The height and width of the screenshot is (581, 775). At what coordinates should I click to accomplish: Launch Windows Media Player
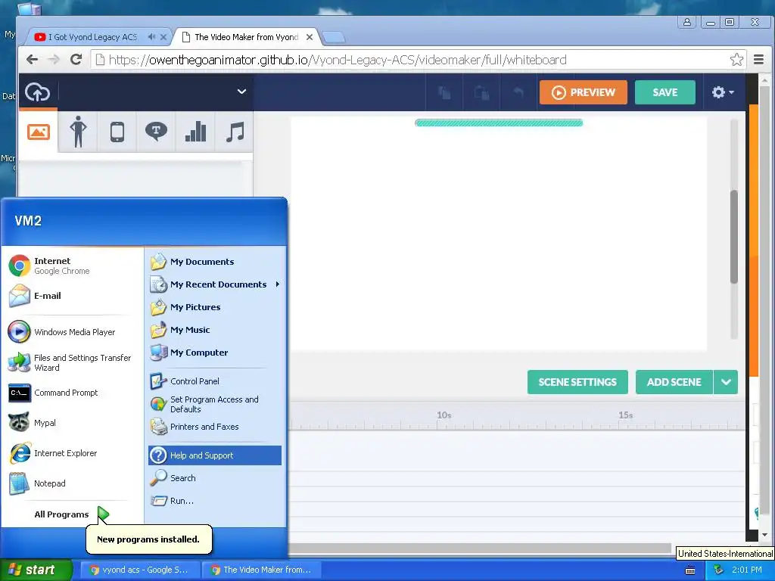[72, 332]
